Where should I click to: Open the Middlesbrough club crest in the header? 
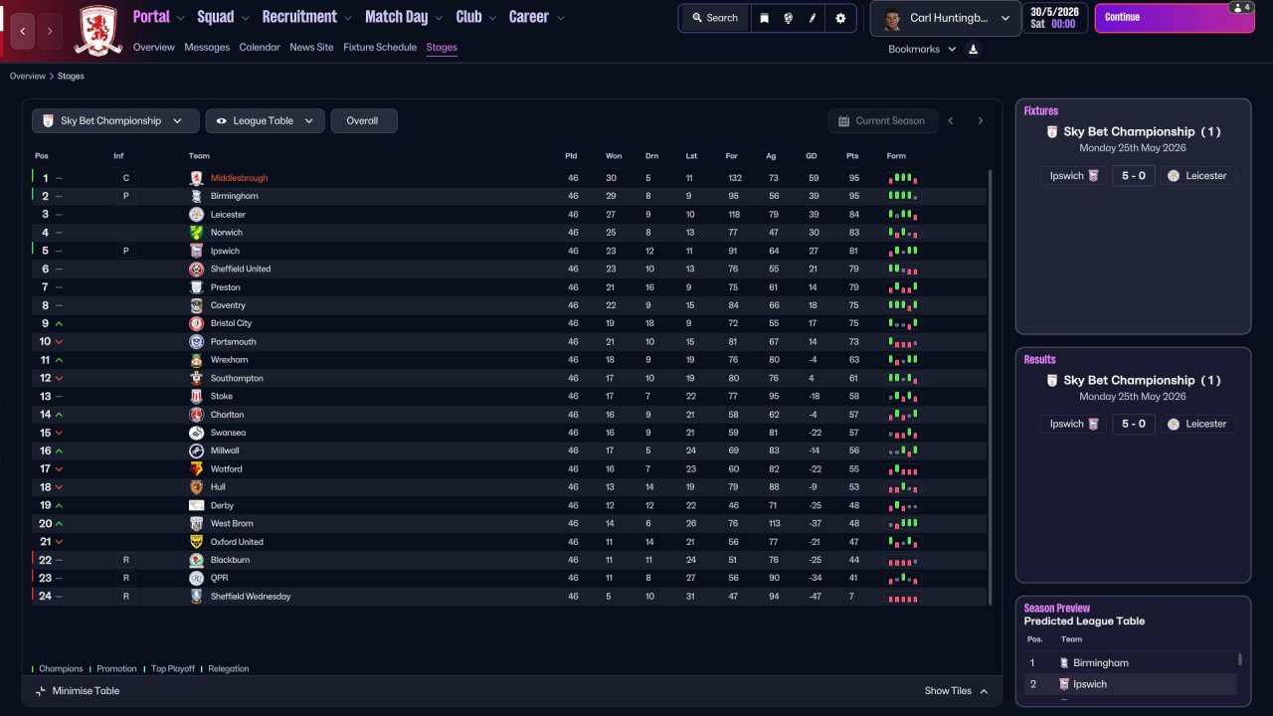[98, 30]
